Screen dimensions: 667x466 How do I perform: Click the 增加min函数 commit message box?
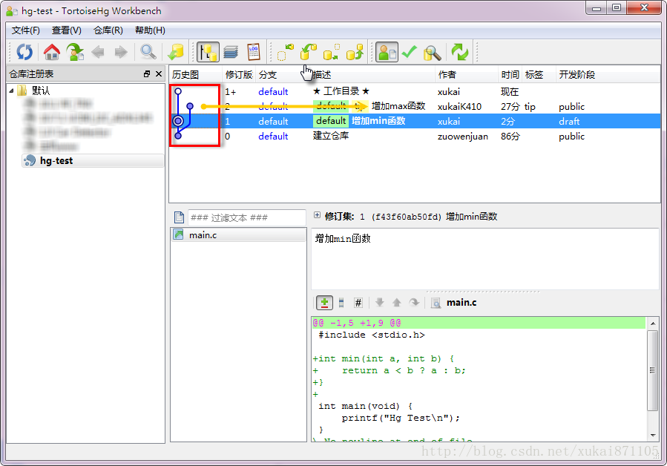(485, 259)
